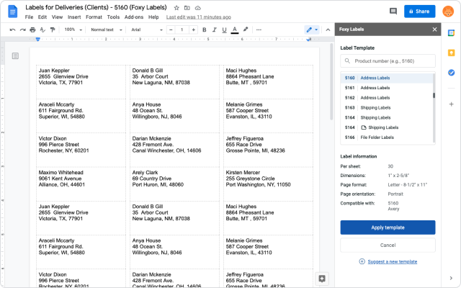
Task: Click the highlight color pen icon
Action: click(x=246, y=30)
